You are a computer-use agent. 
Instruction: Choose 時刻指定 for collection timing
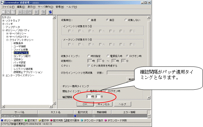(x=89, y=56)
